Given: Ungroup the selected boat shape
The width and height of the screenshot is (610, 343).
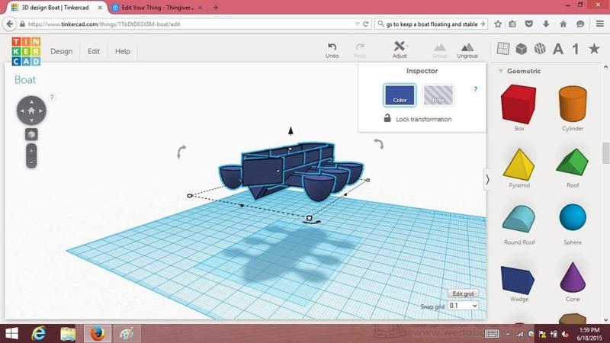Looking at the screenshot, I should tap(467, 50).
